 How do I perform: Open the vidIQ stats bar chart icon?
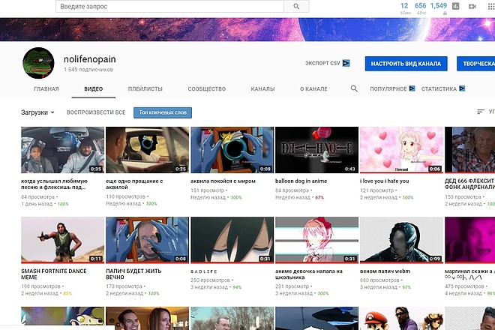click(x=455, y=6)
